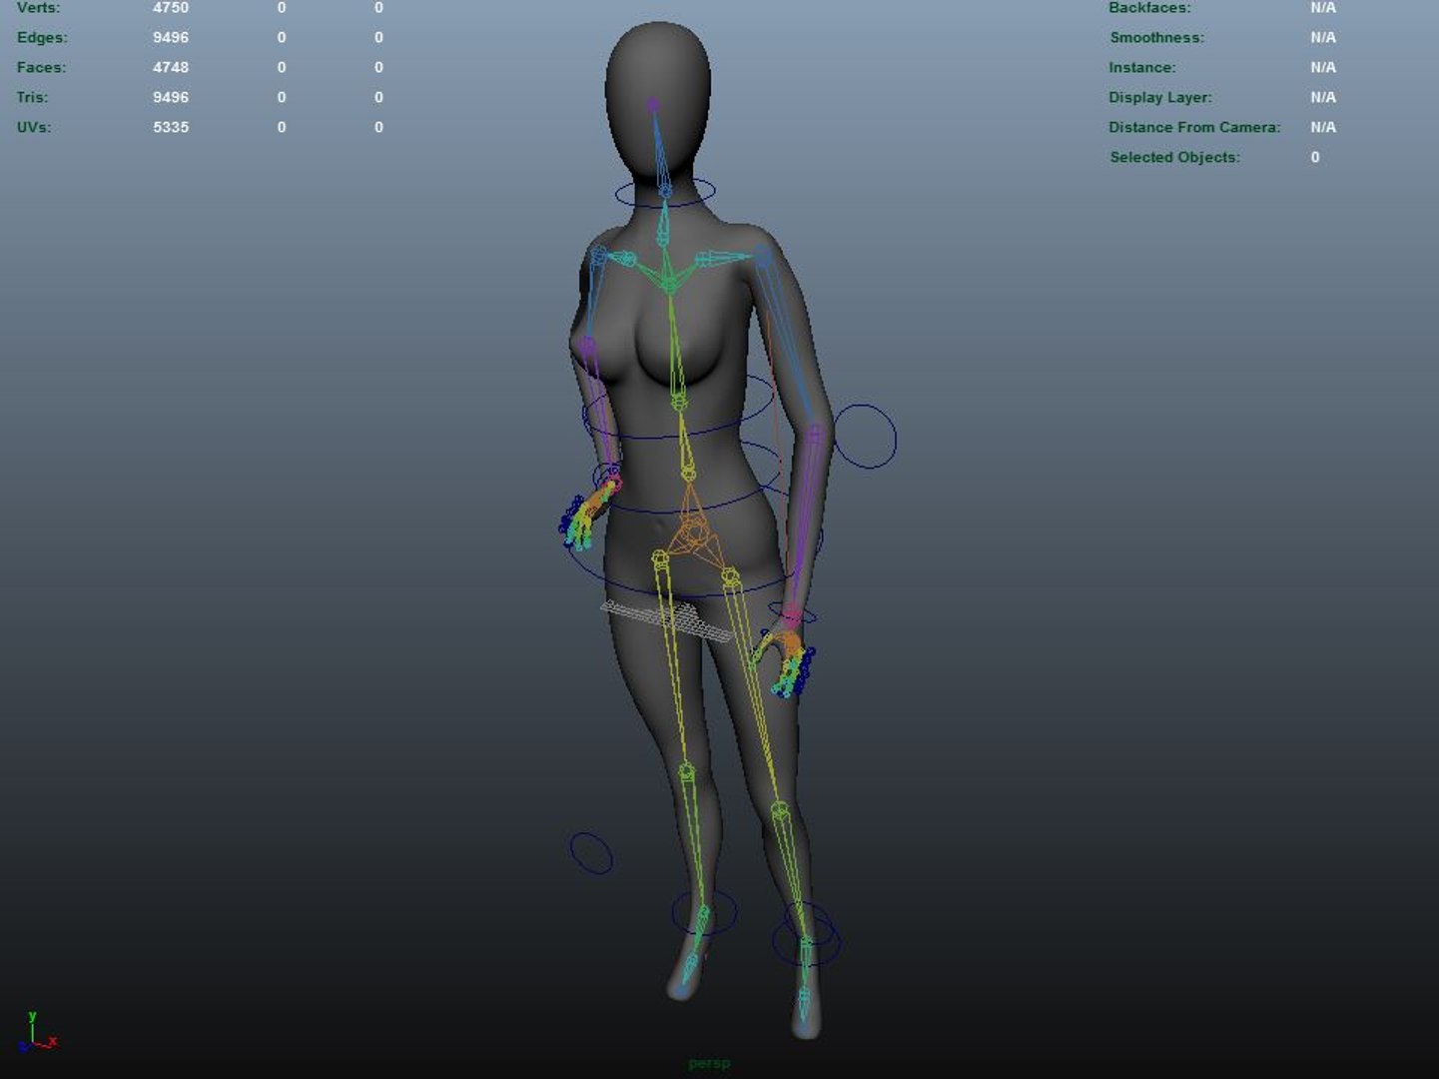Click the 9496 value in the Edges row
1439x1079 pixels.
[x=171, y=37]
